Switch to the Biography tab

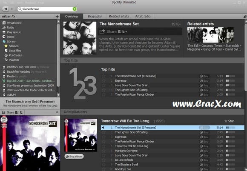(x=95, y=16)
